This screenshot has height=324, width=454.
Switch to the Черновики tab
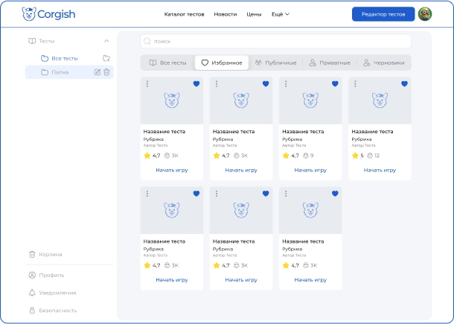click(x=383, y=63)
